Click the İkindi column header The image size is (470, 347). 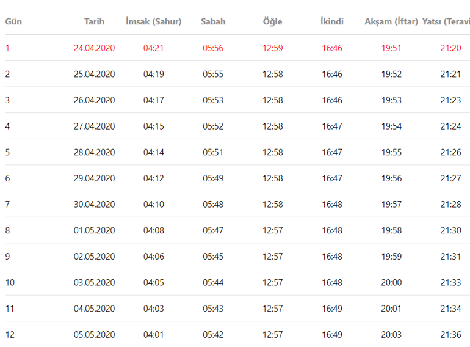pos(332,21)
